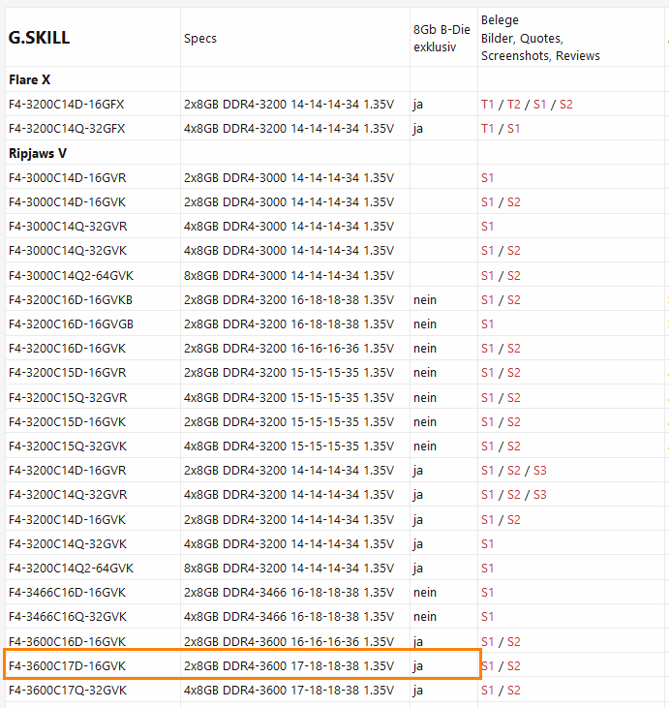Select the model name F4-3000C14Q-32GVK
The width and height of the screenshot is (669, 708).
tap(68, 251)
